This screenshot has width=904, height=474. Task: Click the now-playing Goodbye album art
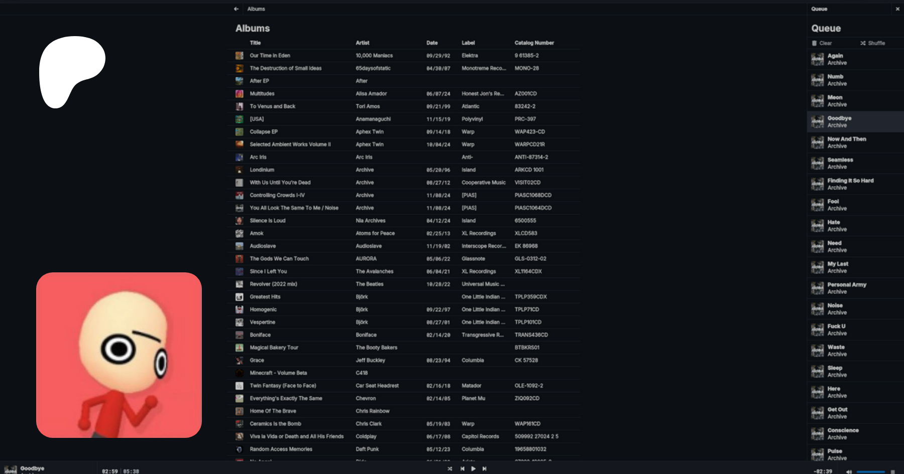[x=10, y=469]
